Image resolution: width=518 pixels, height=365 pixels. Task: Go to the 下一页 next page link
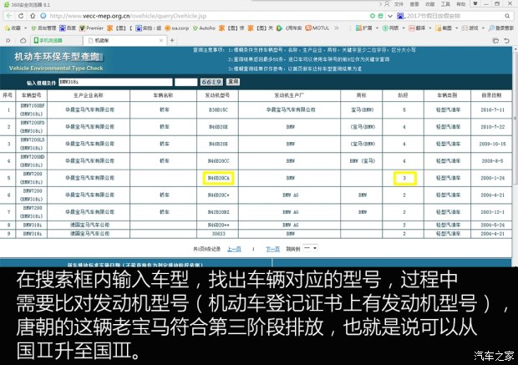[272, 249]
